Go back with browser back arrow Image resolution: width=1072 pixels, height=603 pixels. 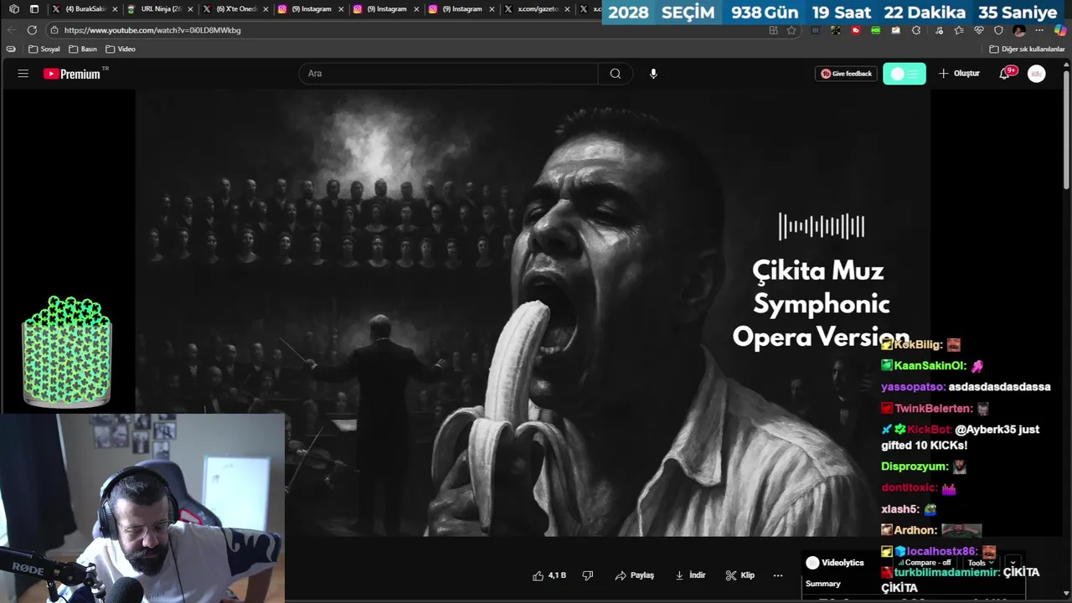12,30
